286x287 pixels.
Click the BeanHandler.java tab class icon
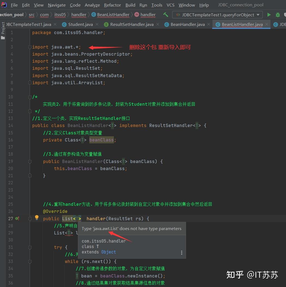(167, 24)
